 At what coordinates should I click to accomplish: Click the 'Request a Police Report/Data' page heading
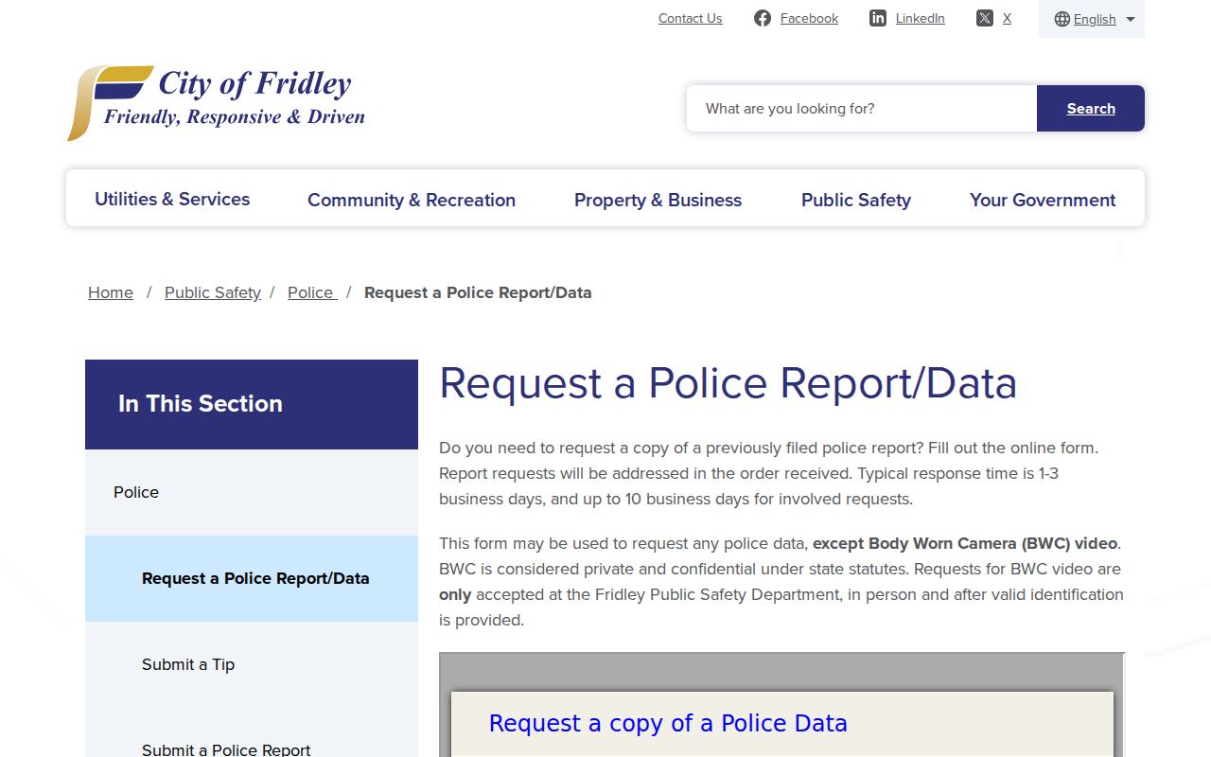pos(728,383)
